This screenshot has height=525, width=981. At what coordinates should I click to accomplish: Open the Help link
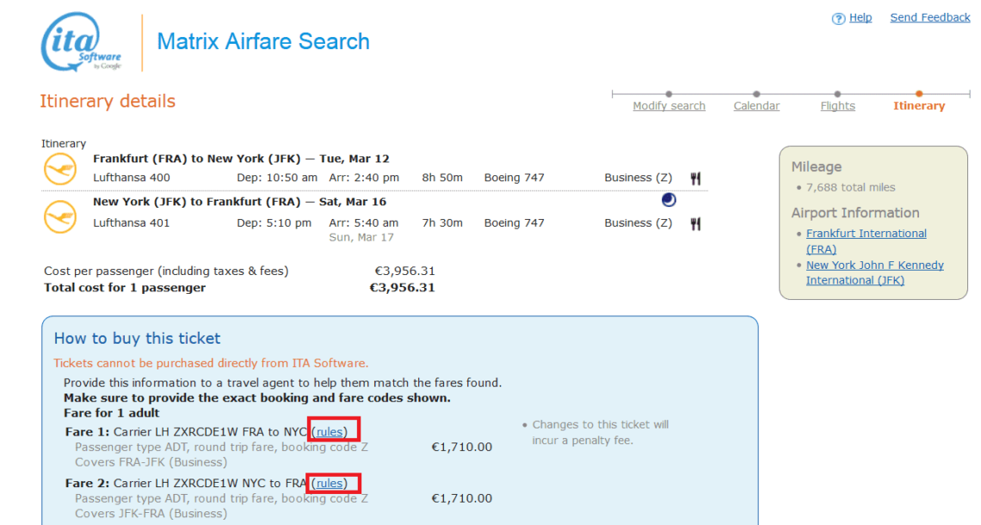[861, 17]
